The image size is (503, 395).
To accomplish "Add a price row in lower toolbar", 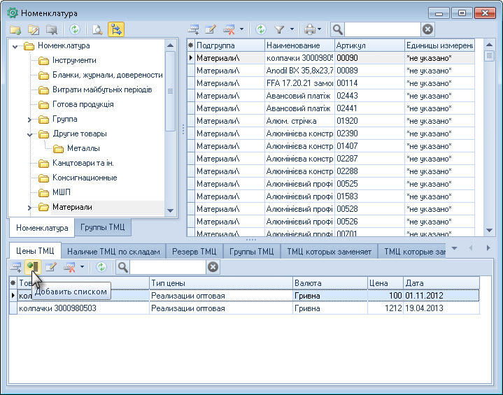I will click(15, 267).
